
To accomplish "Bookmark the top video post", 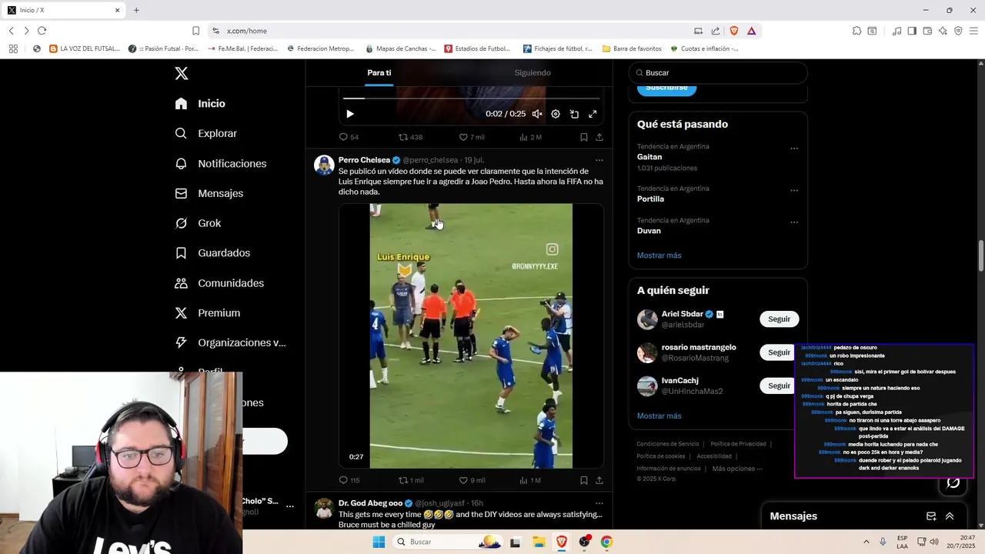I will pos(584,137).
